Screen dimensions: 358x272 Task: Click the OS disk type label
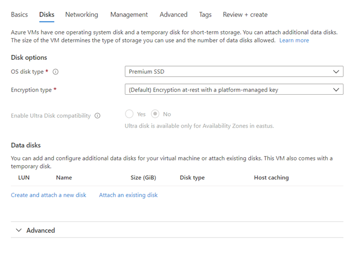(27, 72)
